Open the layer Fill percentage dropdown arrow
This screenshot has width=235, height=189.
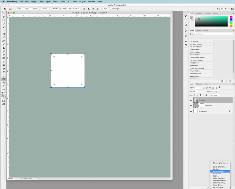tap(219, 95)
